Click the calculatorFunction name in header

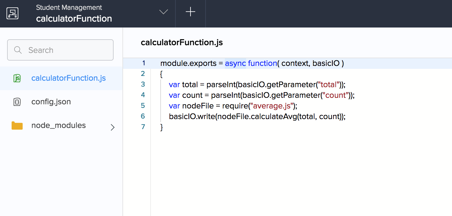(74, 19)
